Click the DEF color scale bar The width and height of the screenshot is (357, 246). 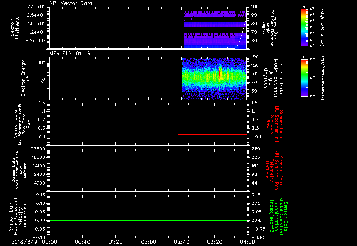[x=304, y=78]
